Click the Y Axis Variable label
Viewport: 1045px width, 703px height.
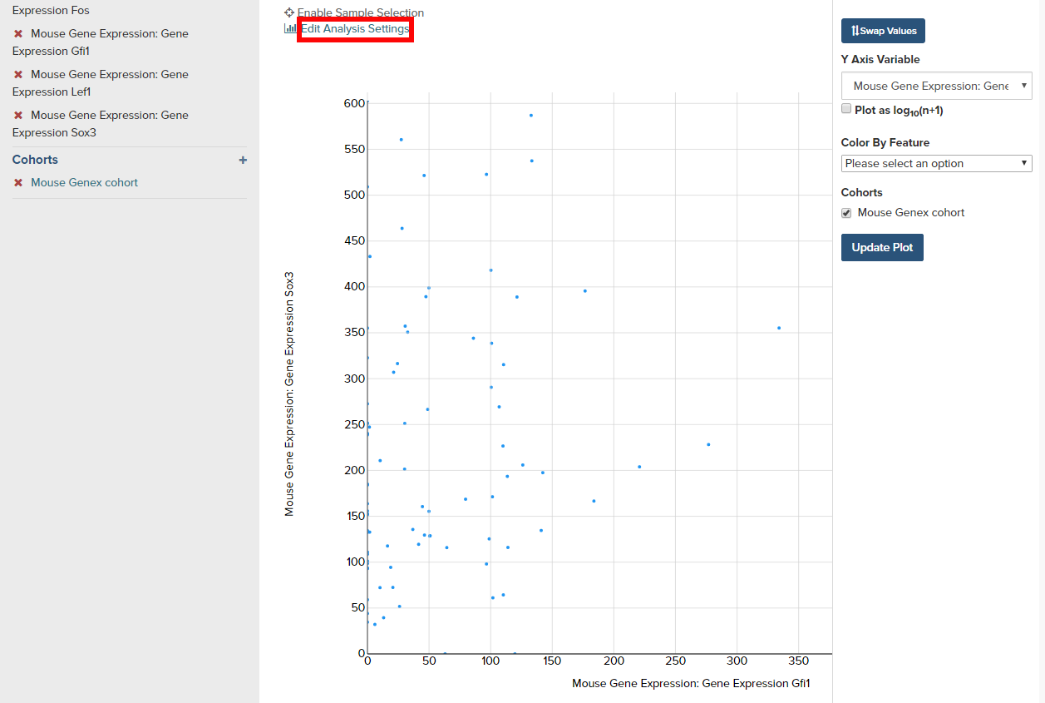(x=880, y=59)
